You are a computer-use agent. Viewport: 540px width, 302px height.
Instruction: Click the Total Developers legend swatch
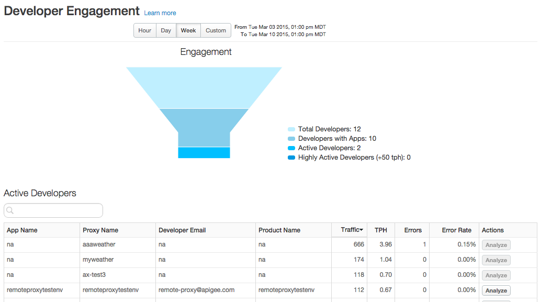(291, 129)
